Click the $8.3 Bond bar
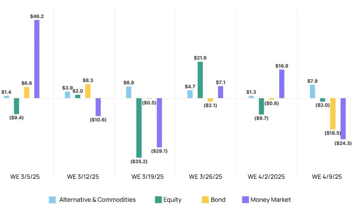353x219 pixels. pyautogui.click(x=88, y=91)
